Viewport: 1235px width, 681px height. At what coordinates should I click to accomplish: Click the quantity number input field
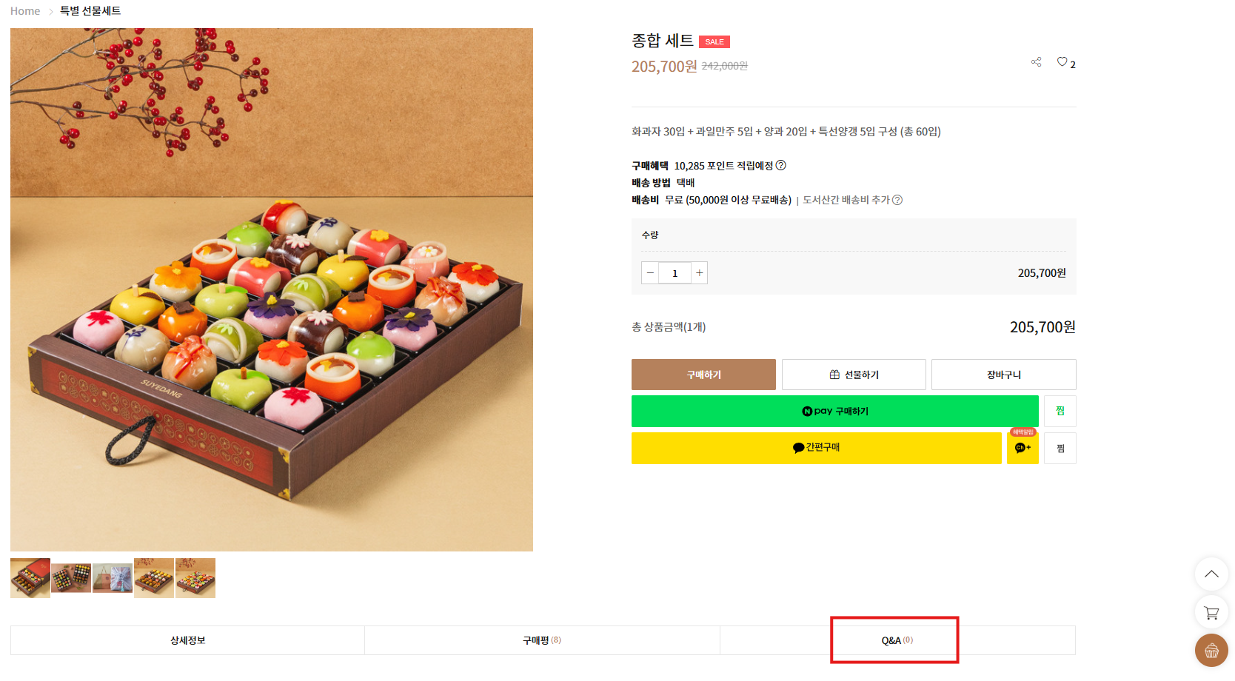675,273
